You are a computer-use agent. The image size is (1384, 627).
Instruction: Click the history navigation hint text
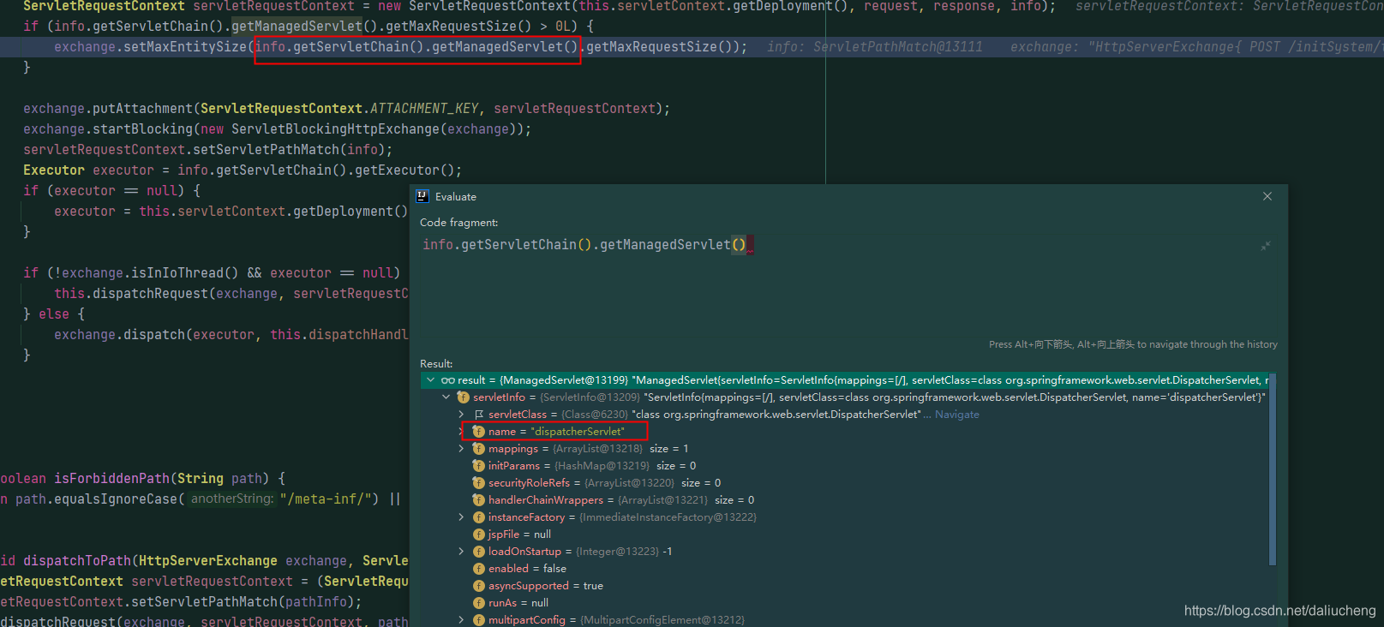(x=1133, y=344)
